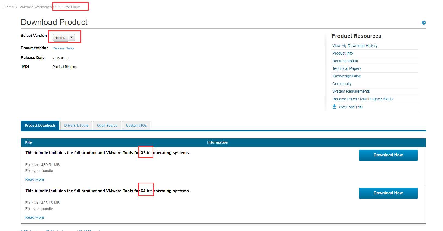Switch to Product Downloads tab

click(40, 126)
